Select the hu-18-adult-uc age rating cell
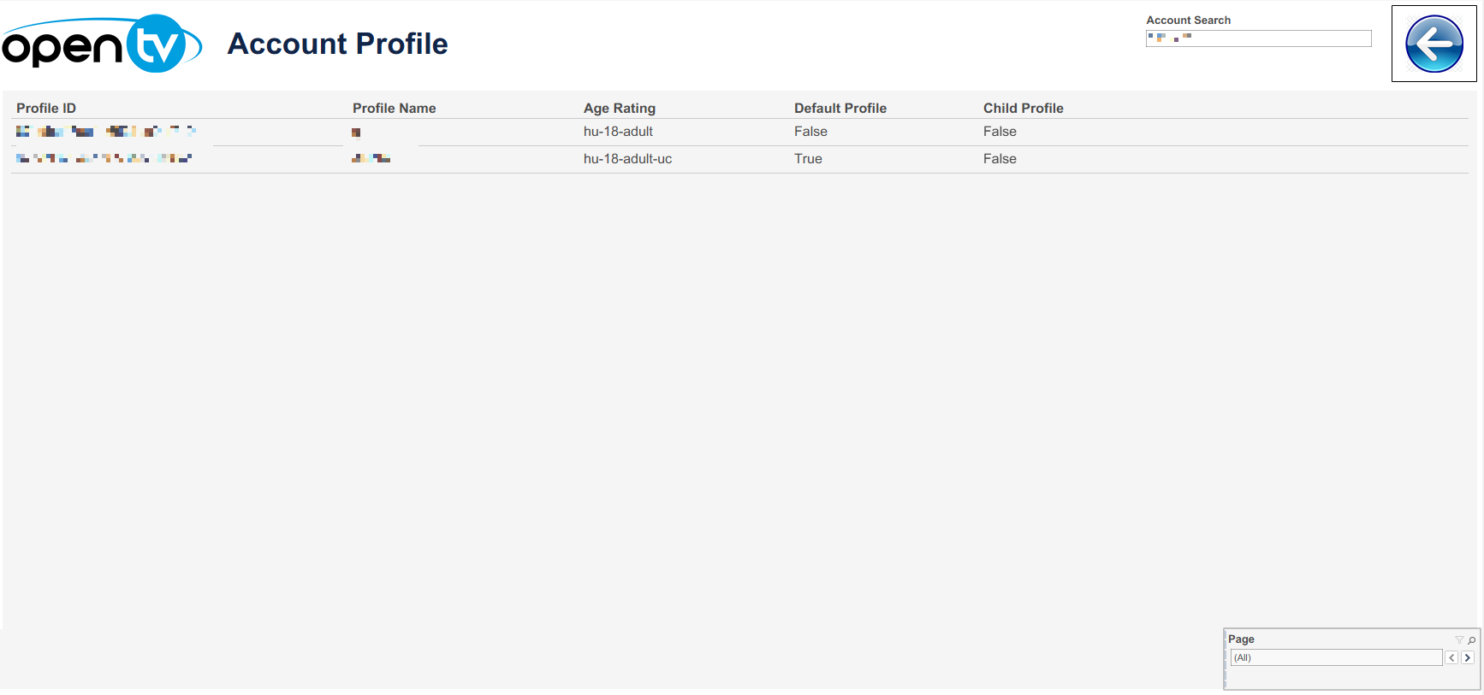This screenshot has height=695, width=1484. [627, 159]
